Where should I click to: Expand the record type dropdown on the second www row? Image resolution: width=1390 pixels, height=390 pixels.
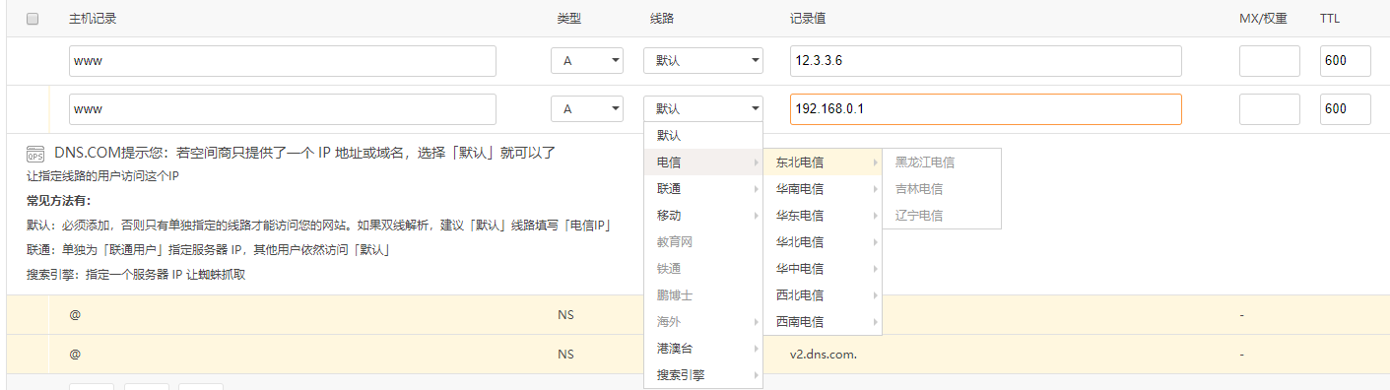[x=587, y=108]
